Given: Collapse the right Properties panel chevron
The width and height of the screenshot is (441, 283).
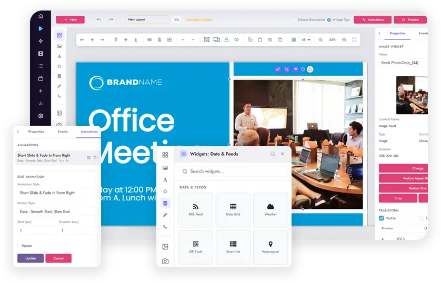Looking at the screenshot, I should click(379, 33).
